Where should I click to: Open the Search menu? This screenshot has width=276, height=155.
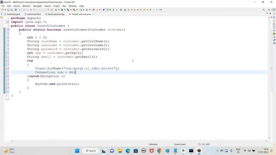click(47, 6)
